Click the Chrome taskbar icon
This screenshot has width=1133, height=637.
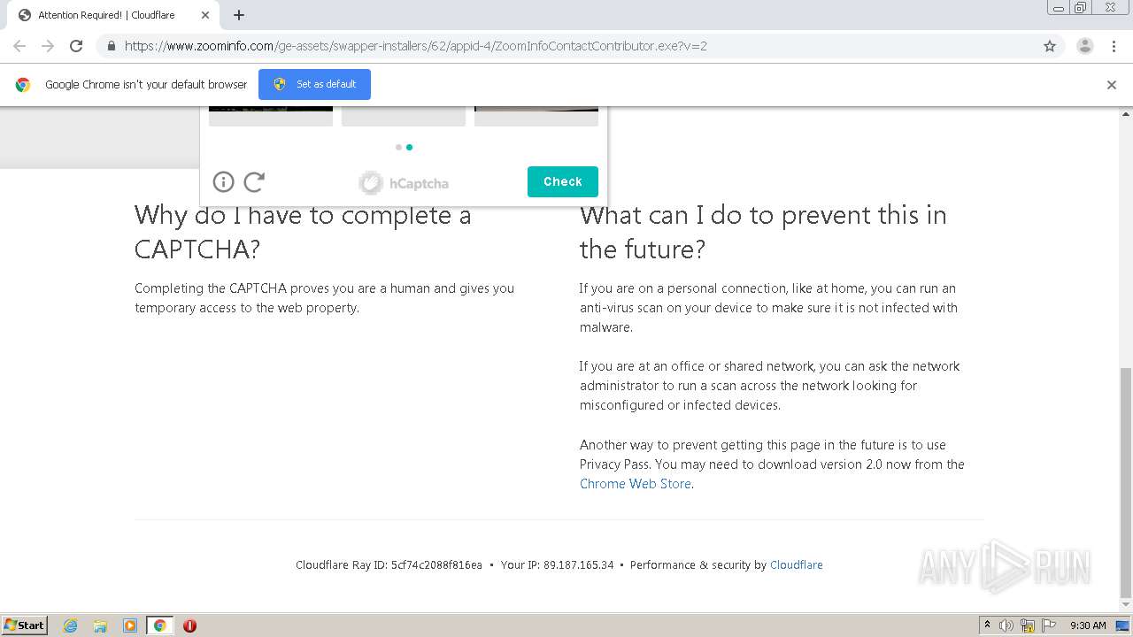pos(159,625)
